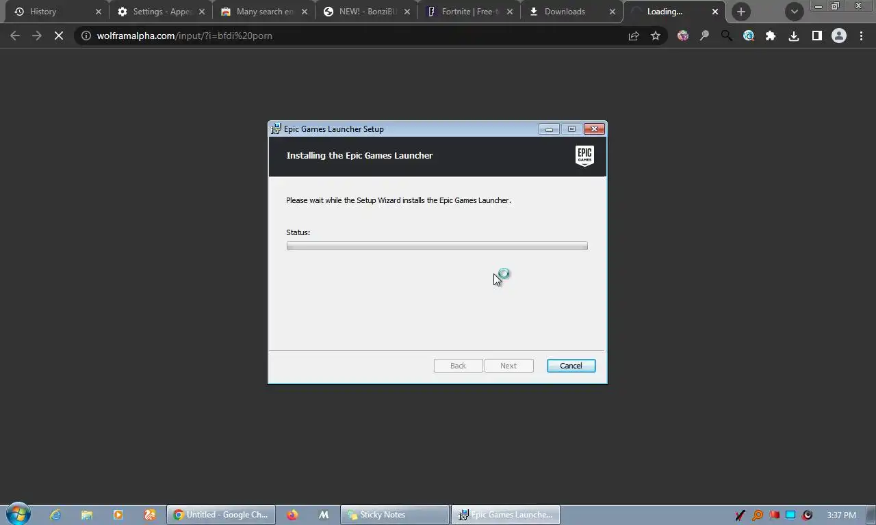The width and height of the screenshot is (876, 525).
Task: Close the Fortnite tab
Action: [x=510, y=12]
